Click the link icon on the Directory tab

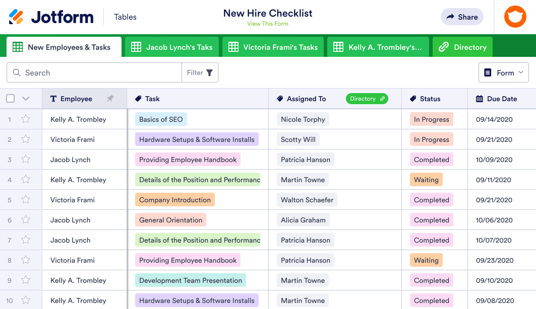[x=444, y=47]
